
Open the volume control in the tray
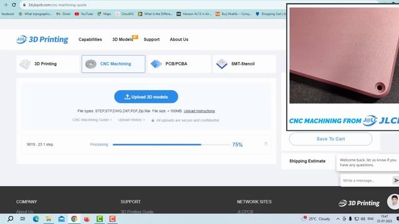pyautogui.click(x=363, y=218)
